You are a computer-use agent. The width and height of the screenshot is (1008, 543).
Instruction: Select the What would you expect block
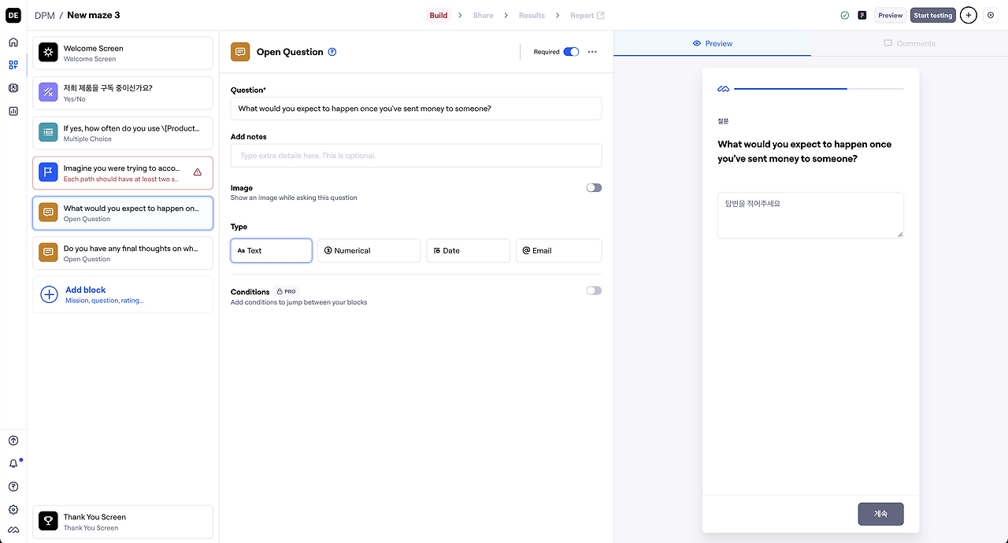[123, 213]
